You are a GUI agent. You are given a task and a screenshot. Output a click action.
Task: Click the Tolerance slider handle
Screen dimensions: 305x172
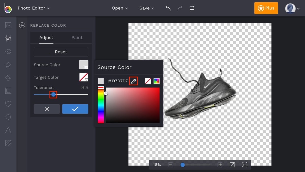point(53,94)
